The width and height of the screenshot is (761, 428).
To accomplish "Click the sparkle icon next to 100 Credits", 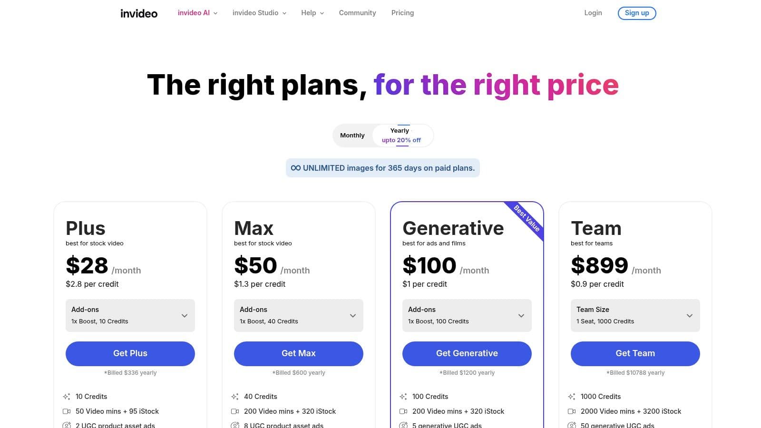I will tap(404, 396).
